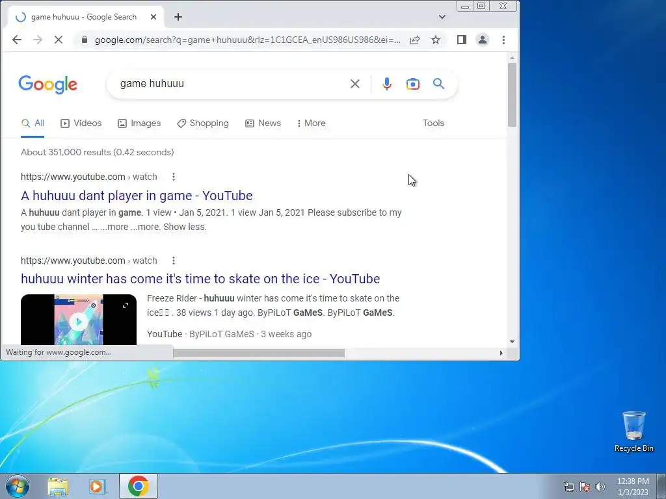Switch to the Images tab
Image resolution: width=666 pixels, height=499 pixels.
tap(139, 123)
